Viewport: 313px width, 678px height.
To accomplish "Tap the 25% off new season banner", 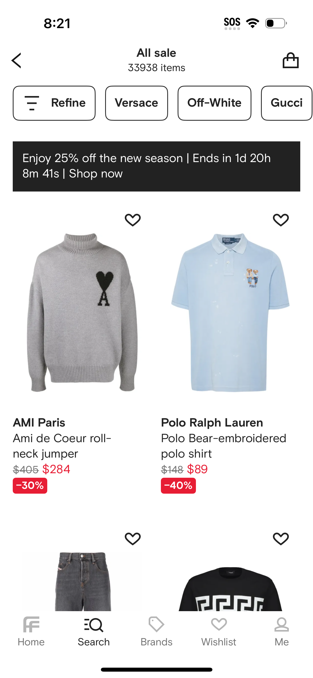I will click(x=156, y=166).
